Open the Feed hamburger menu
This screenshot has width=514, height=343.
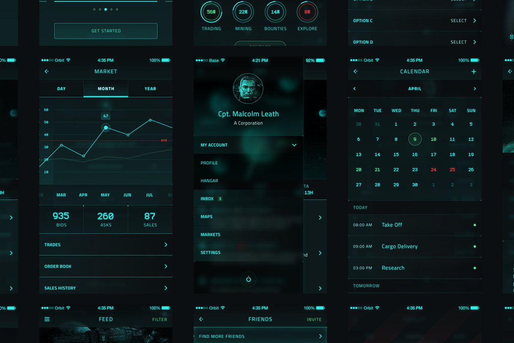[47, 319]
